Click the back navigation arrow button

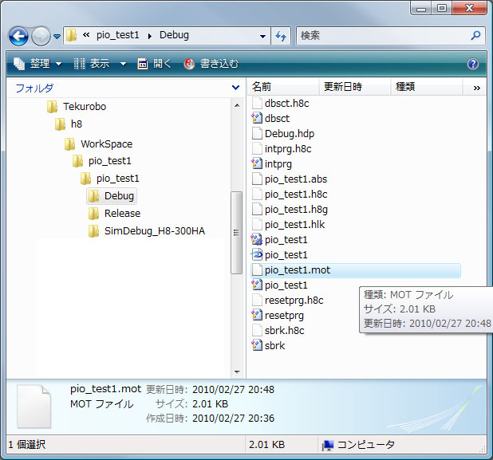tap(19, 36)
